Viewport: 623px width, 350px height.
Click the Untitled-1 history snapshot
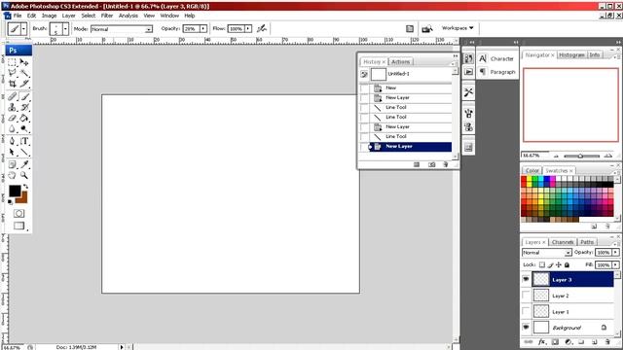tap(405, 74)
